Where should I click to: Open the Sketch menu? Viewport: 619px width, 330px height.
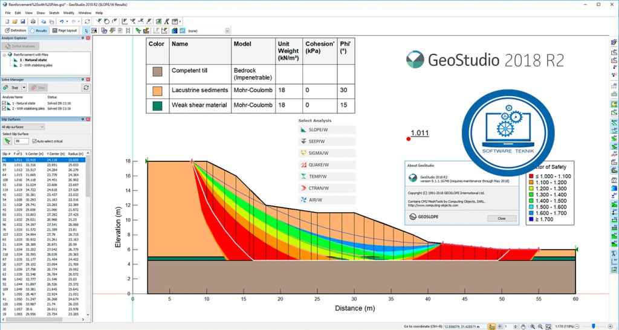(54, 13)
